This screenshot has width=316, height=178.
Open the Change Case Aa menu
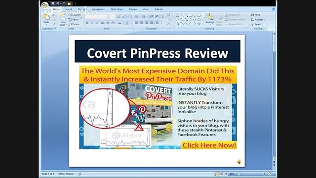click(119, 23)
